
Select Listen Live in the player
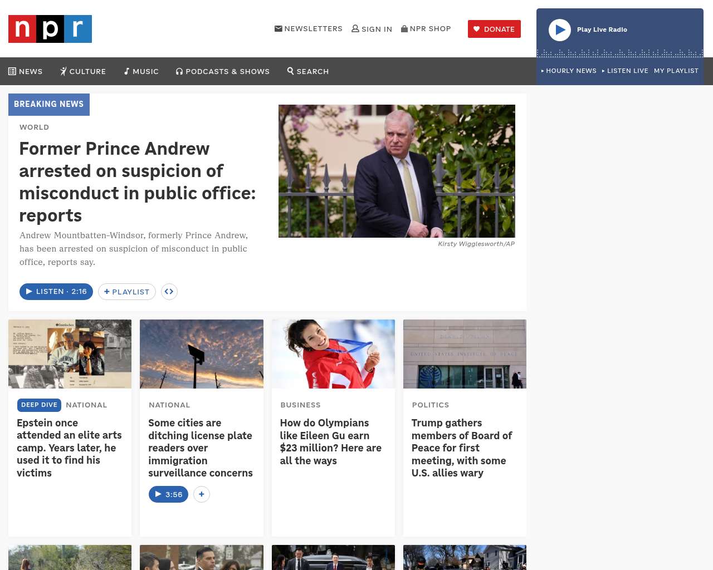tap(625, 71)
